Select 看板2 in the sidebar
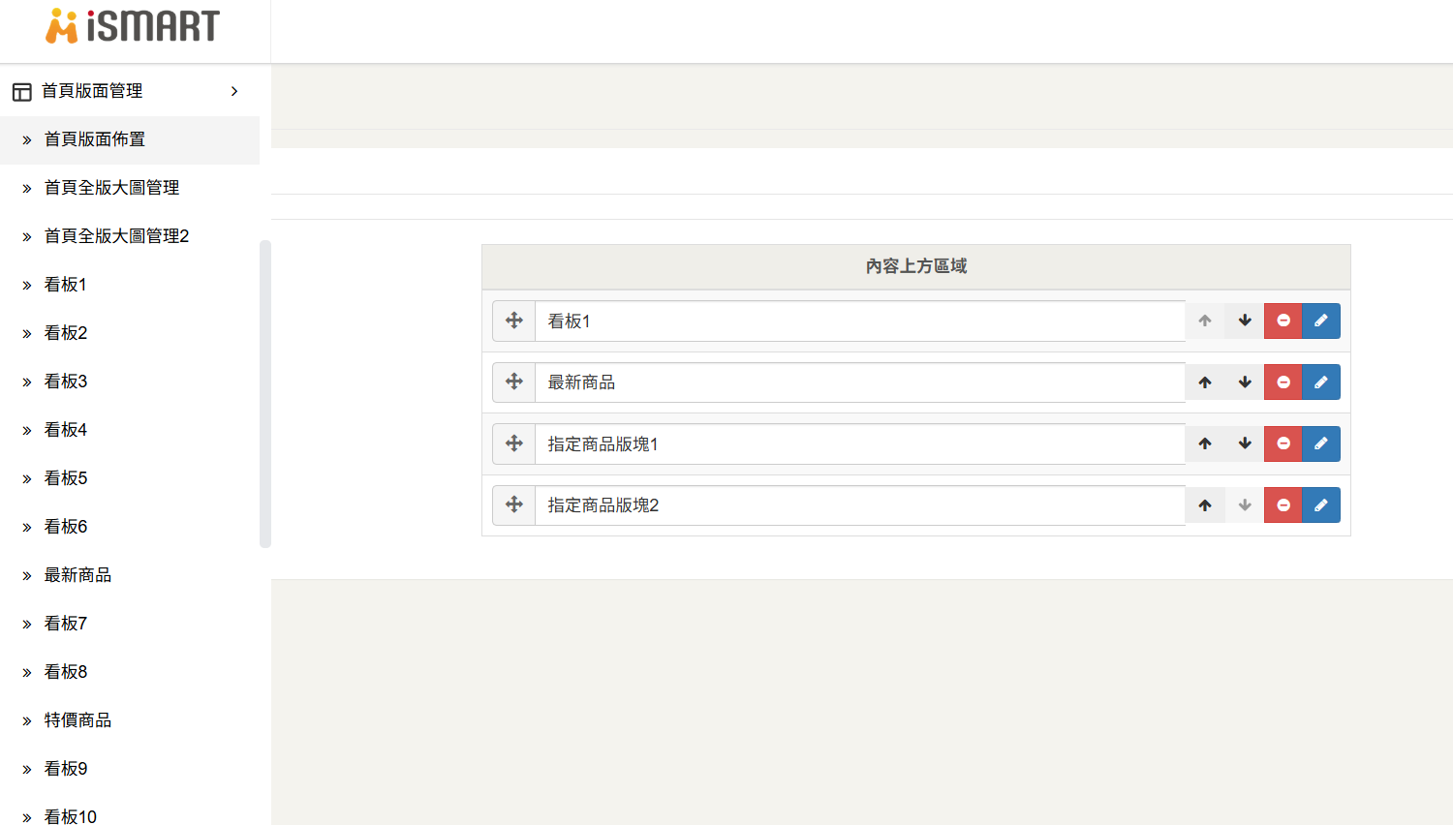Image resolution: width=1453 pixels, height=825 pixels. click(x=130, y=333)
